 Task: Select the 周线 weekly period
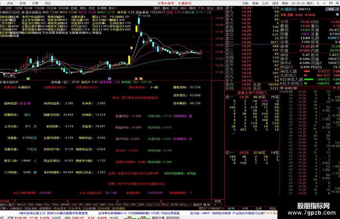(x=83, y=8)
